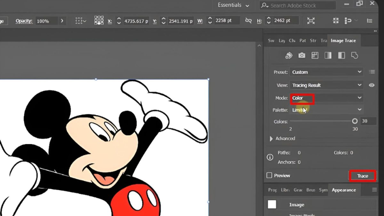Click the Opacity field showing 100%
The width and height of the screenshot is (384, 216).
coord(46,21)
